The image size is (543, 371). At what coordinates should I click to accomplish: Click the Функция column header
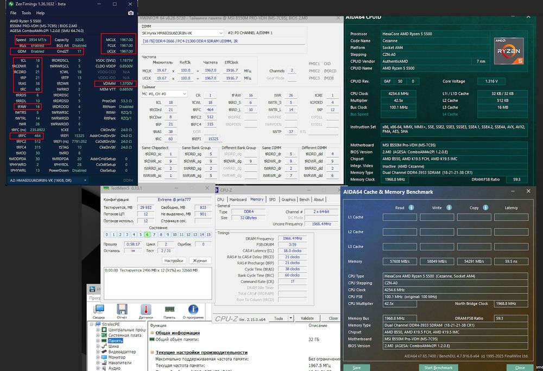tap(158, 325)
